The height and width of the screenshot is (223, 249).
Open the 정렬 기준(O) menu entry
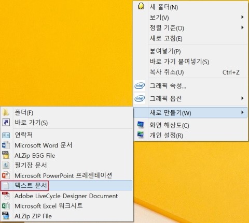click(190, 28)
